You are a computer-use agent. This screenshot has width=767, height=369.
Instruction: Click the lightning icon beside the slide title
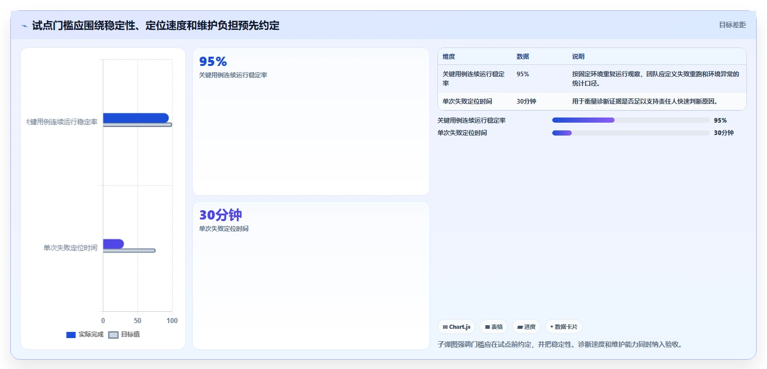(x=24, y=26)
